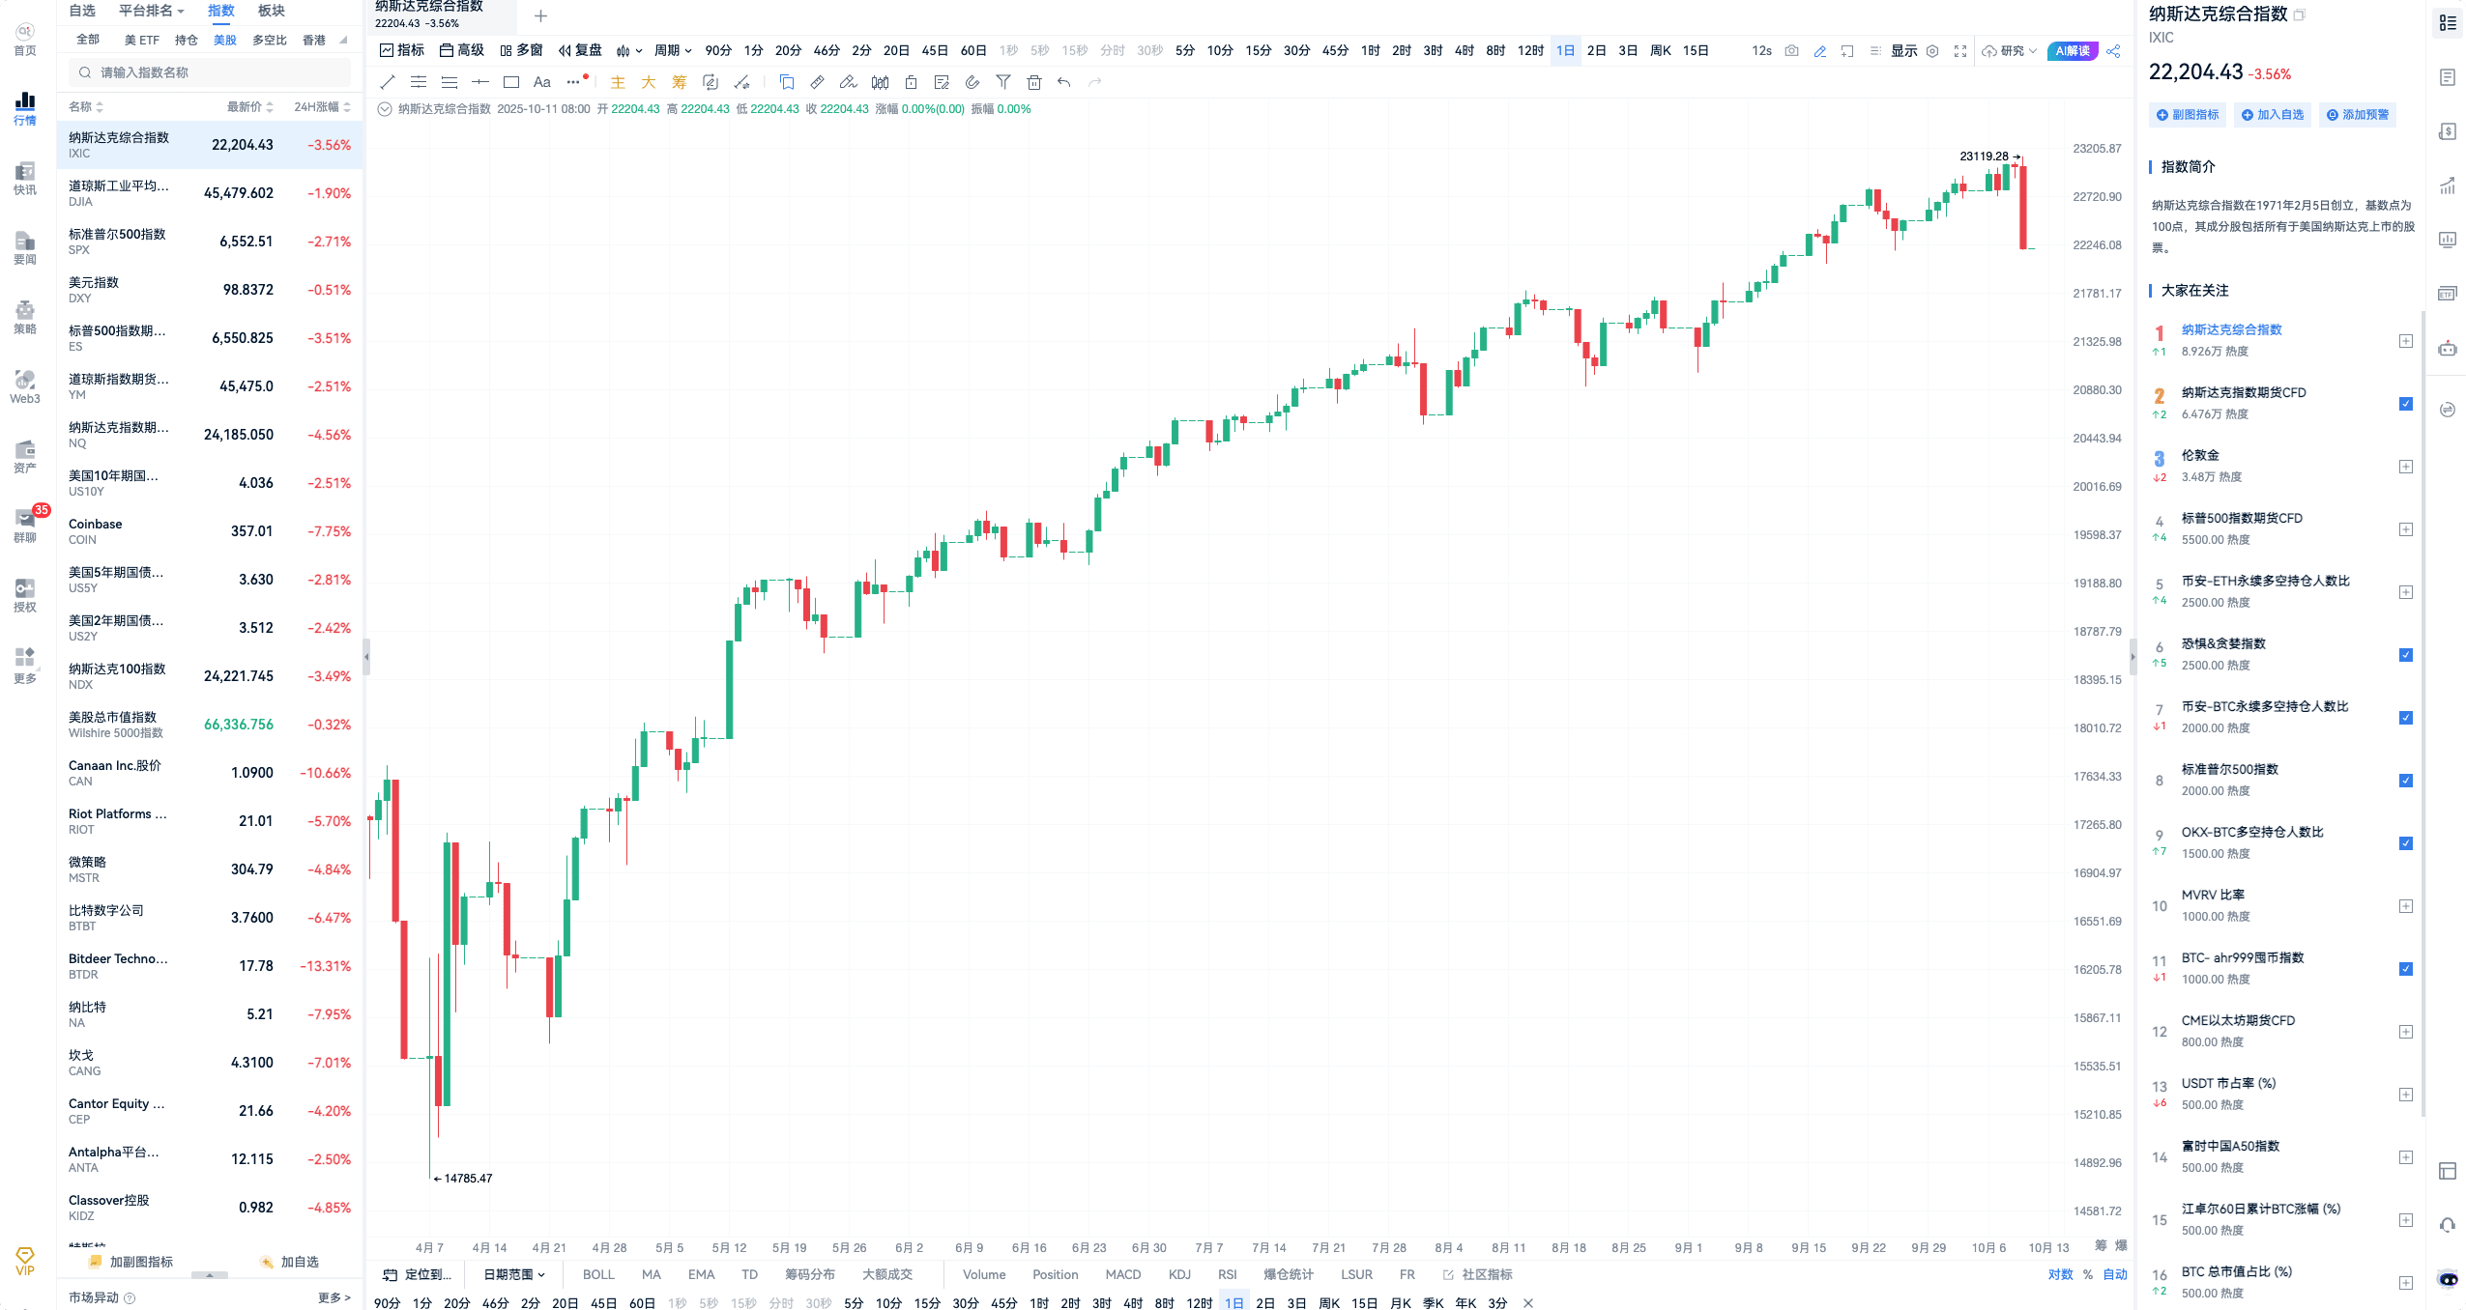Click the AI解读 button

[x=2072, y=51]
